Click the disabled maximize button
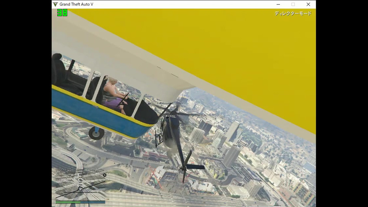 tap(293, 4)
